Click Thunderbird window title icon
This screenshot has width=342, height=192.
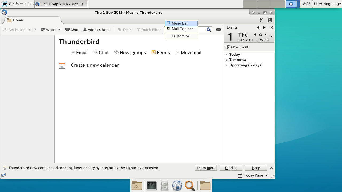pyautogui.click(x=4, y=12)
